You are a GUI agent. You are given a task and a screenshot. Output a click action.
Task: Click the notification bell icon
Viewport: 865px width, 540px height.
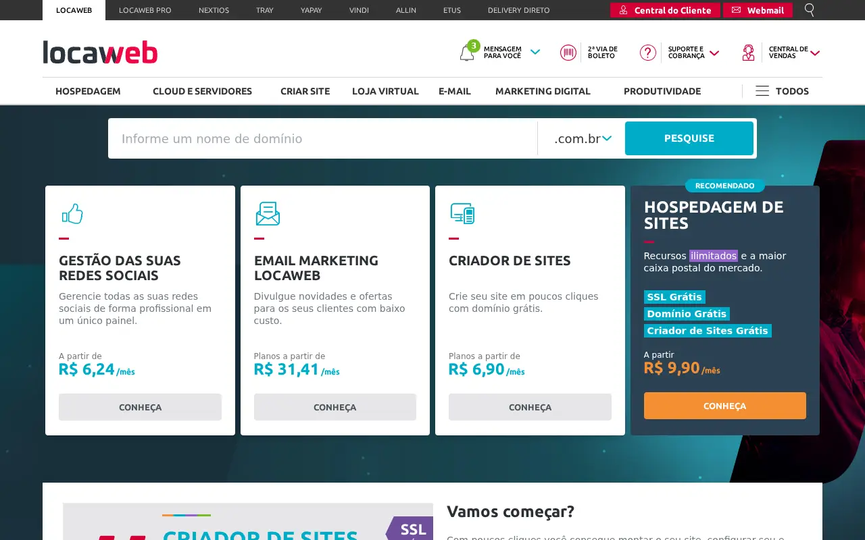click(x=467, y=53)
